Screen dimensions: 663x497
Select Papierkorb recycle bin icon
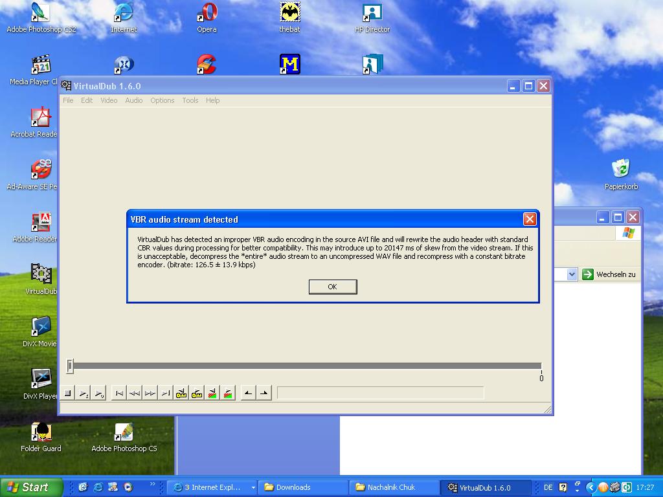(621, 174)
